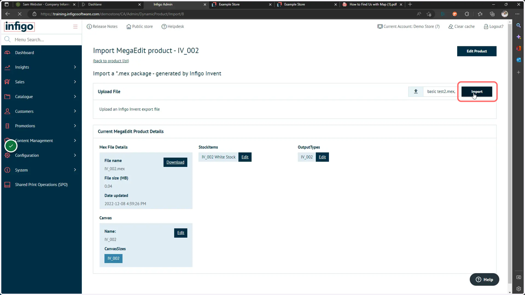525x295 pixels.
Task: Switch to the Dashlane browser tab
Action: point(111,4)
